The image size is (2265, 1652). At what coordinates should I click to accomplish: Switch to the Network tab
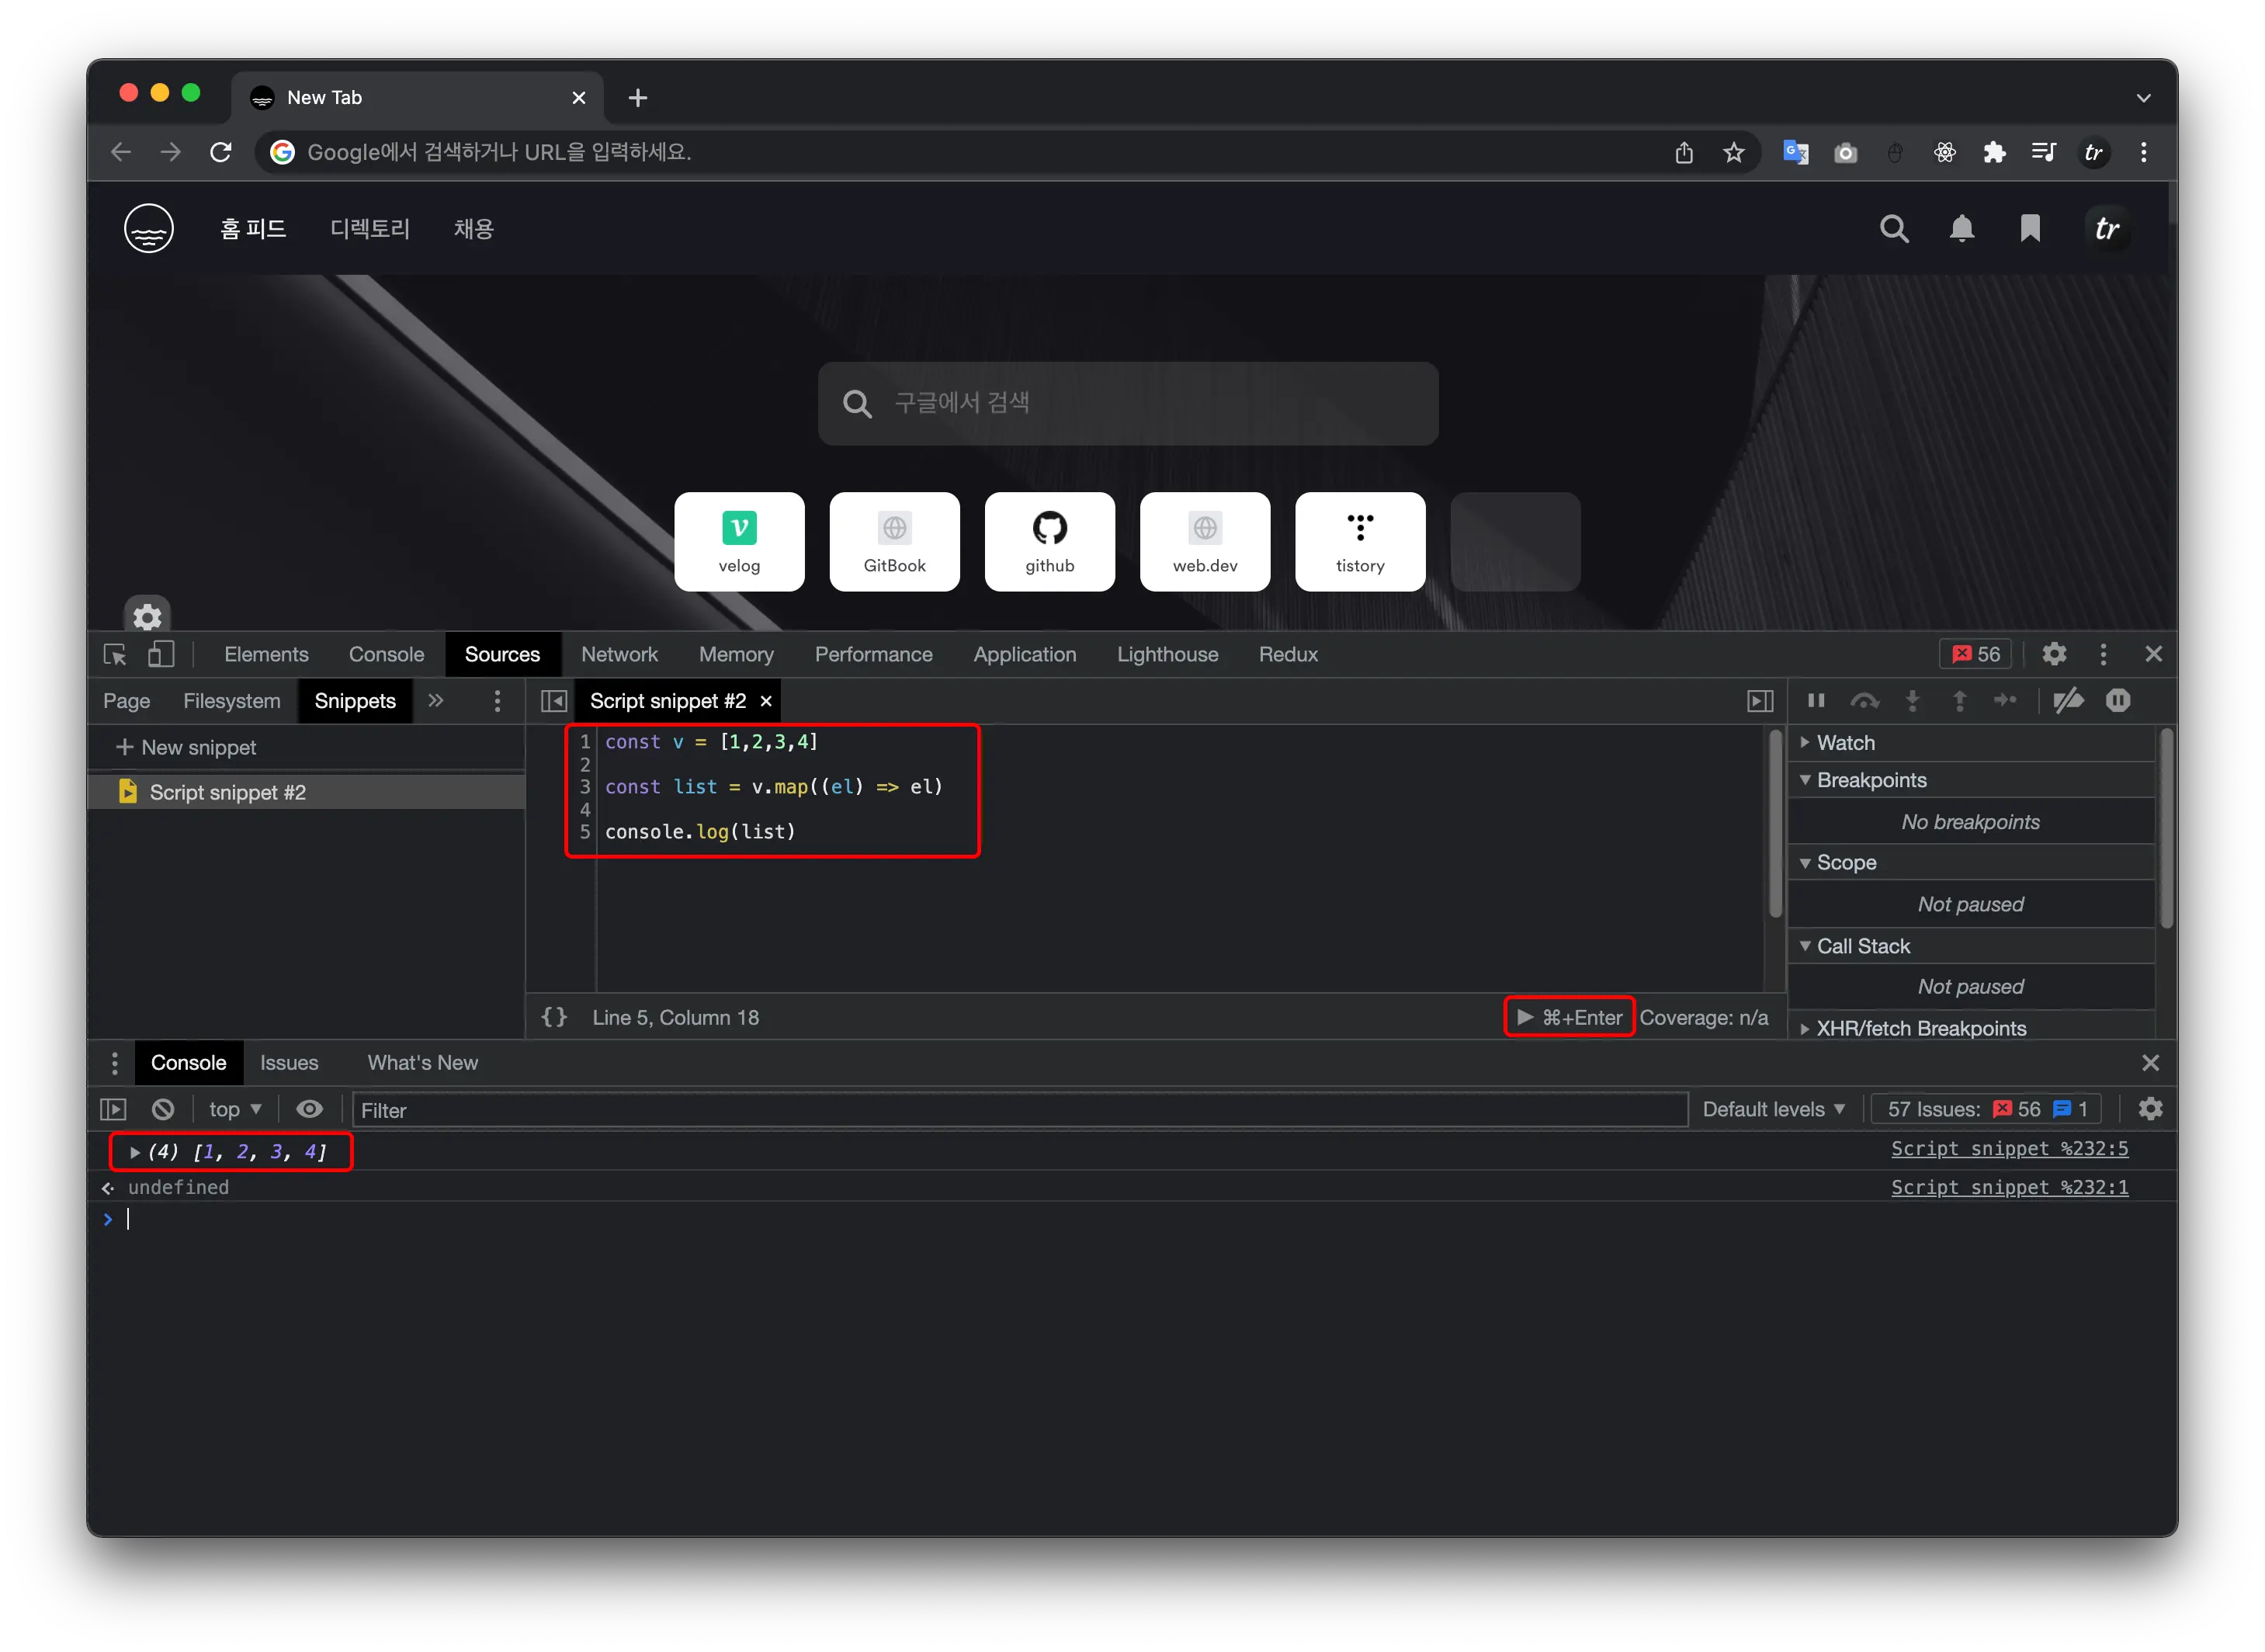[619, 654]
